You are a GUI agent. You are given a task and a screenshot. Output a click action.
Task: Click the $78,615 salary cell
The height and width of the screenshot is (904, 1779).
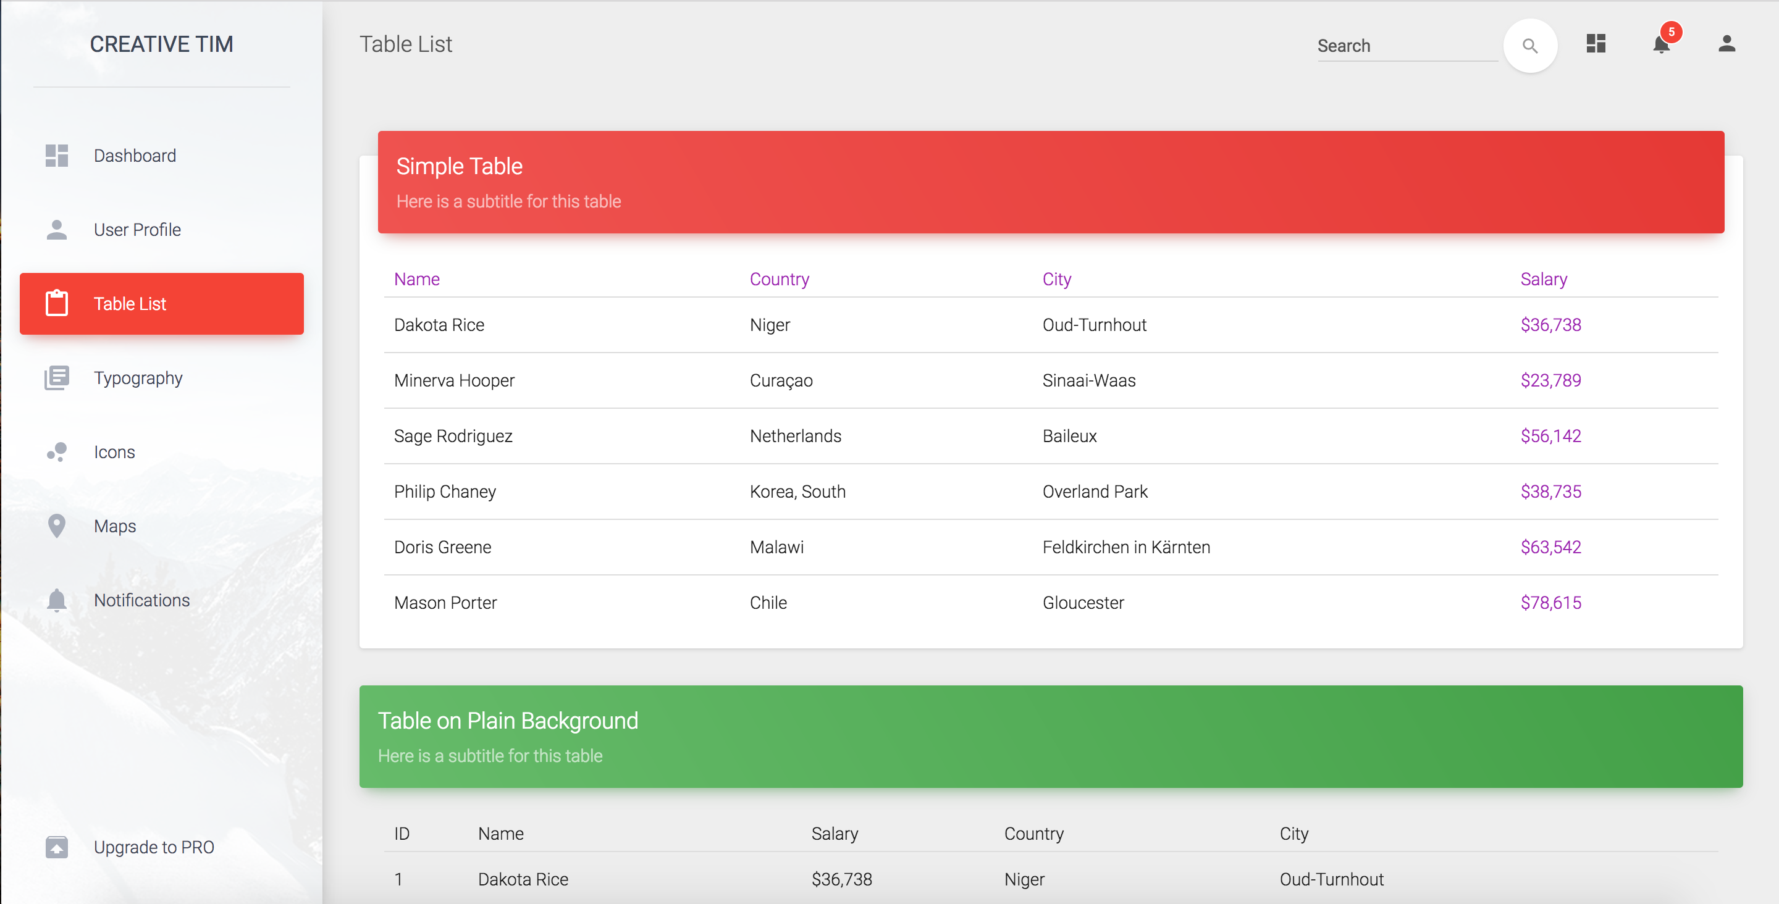pyautogui.click(x=1550, y=603)
